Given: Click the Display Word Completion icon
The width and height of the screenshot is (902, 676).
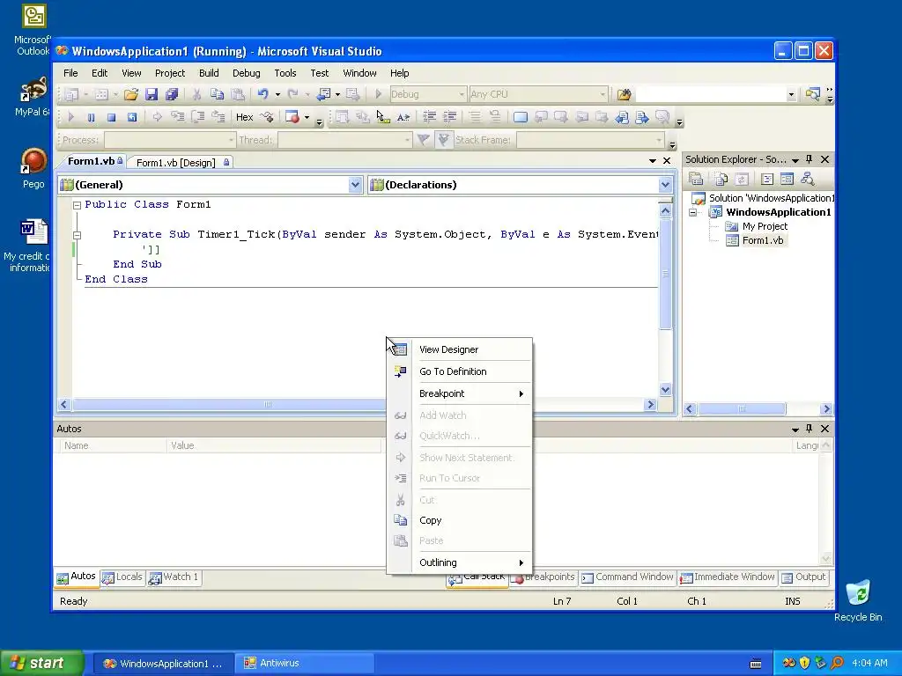Looking at the screenshot, I should (403, 117).
